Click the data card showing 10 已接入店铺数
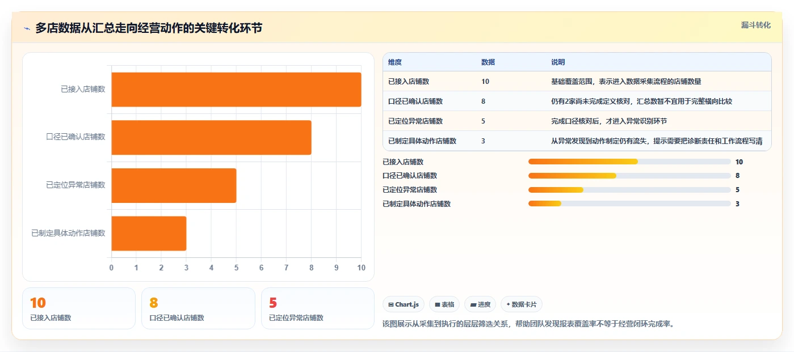Image resolution: width=794 pixels, height=352 pixels. click(79, 308)
